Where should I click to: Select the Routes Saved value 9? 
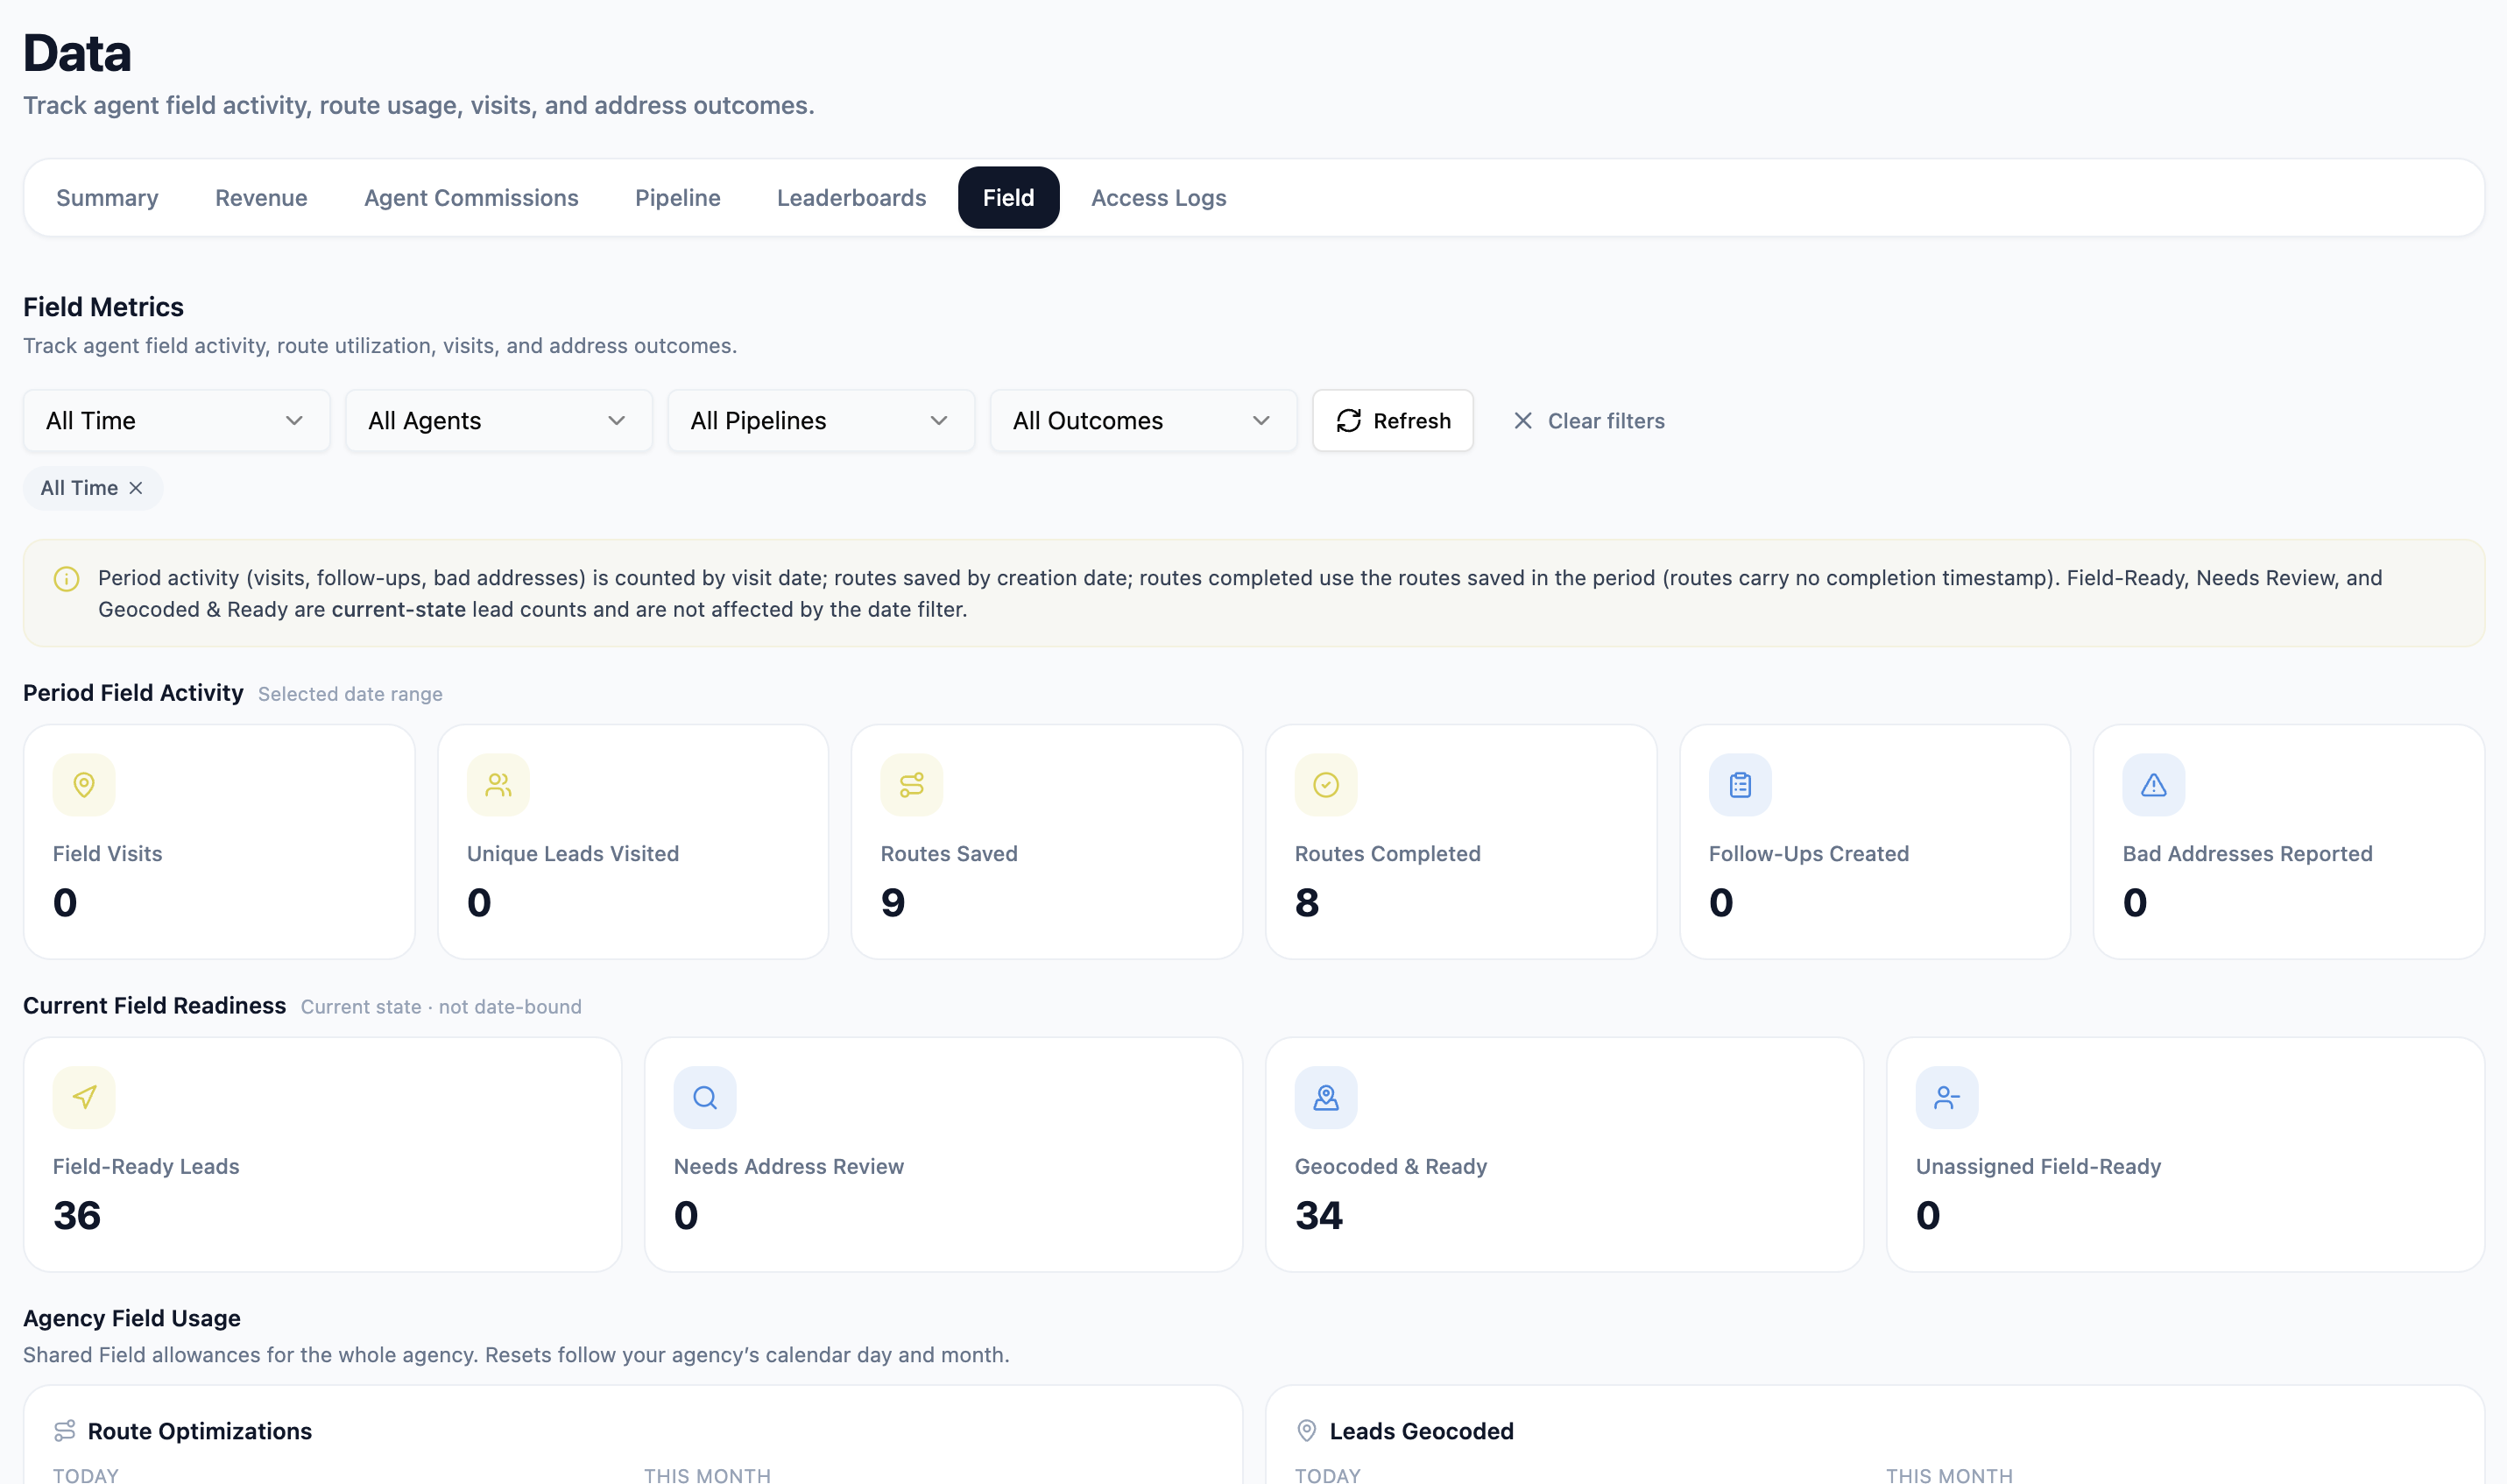(x=893, y=903)
